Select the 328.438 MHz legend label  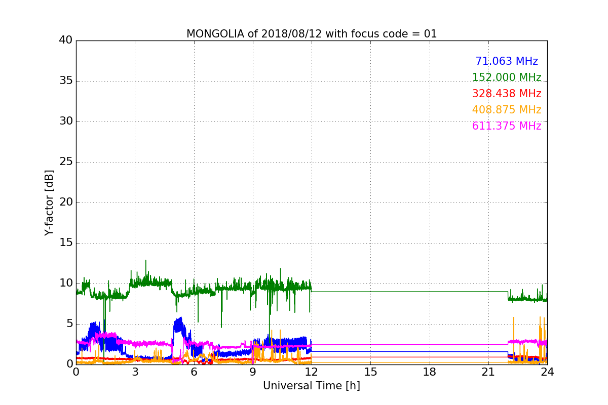(507, 94)
